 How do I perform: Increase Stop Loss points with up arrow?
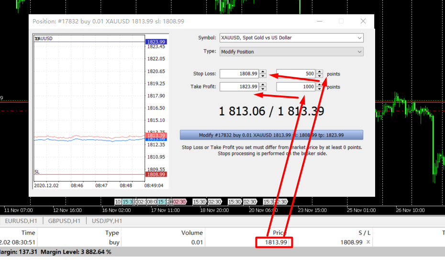pyautogui.click(x=319, y=72)
